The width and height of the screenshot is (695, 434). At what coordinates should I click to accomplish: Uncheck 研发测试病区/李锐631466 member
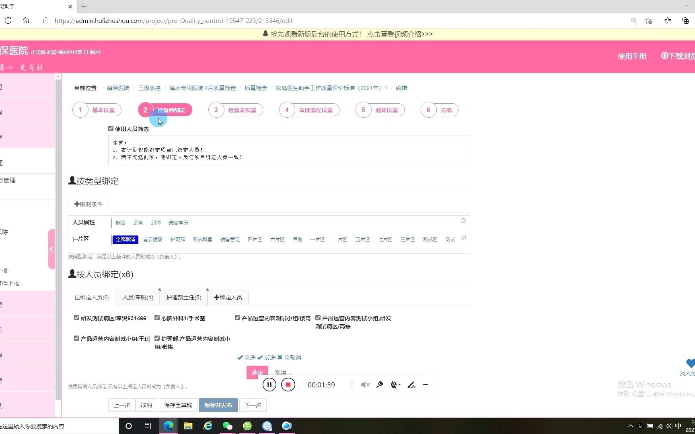[x=76, y=317]
